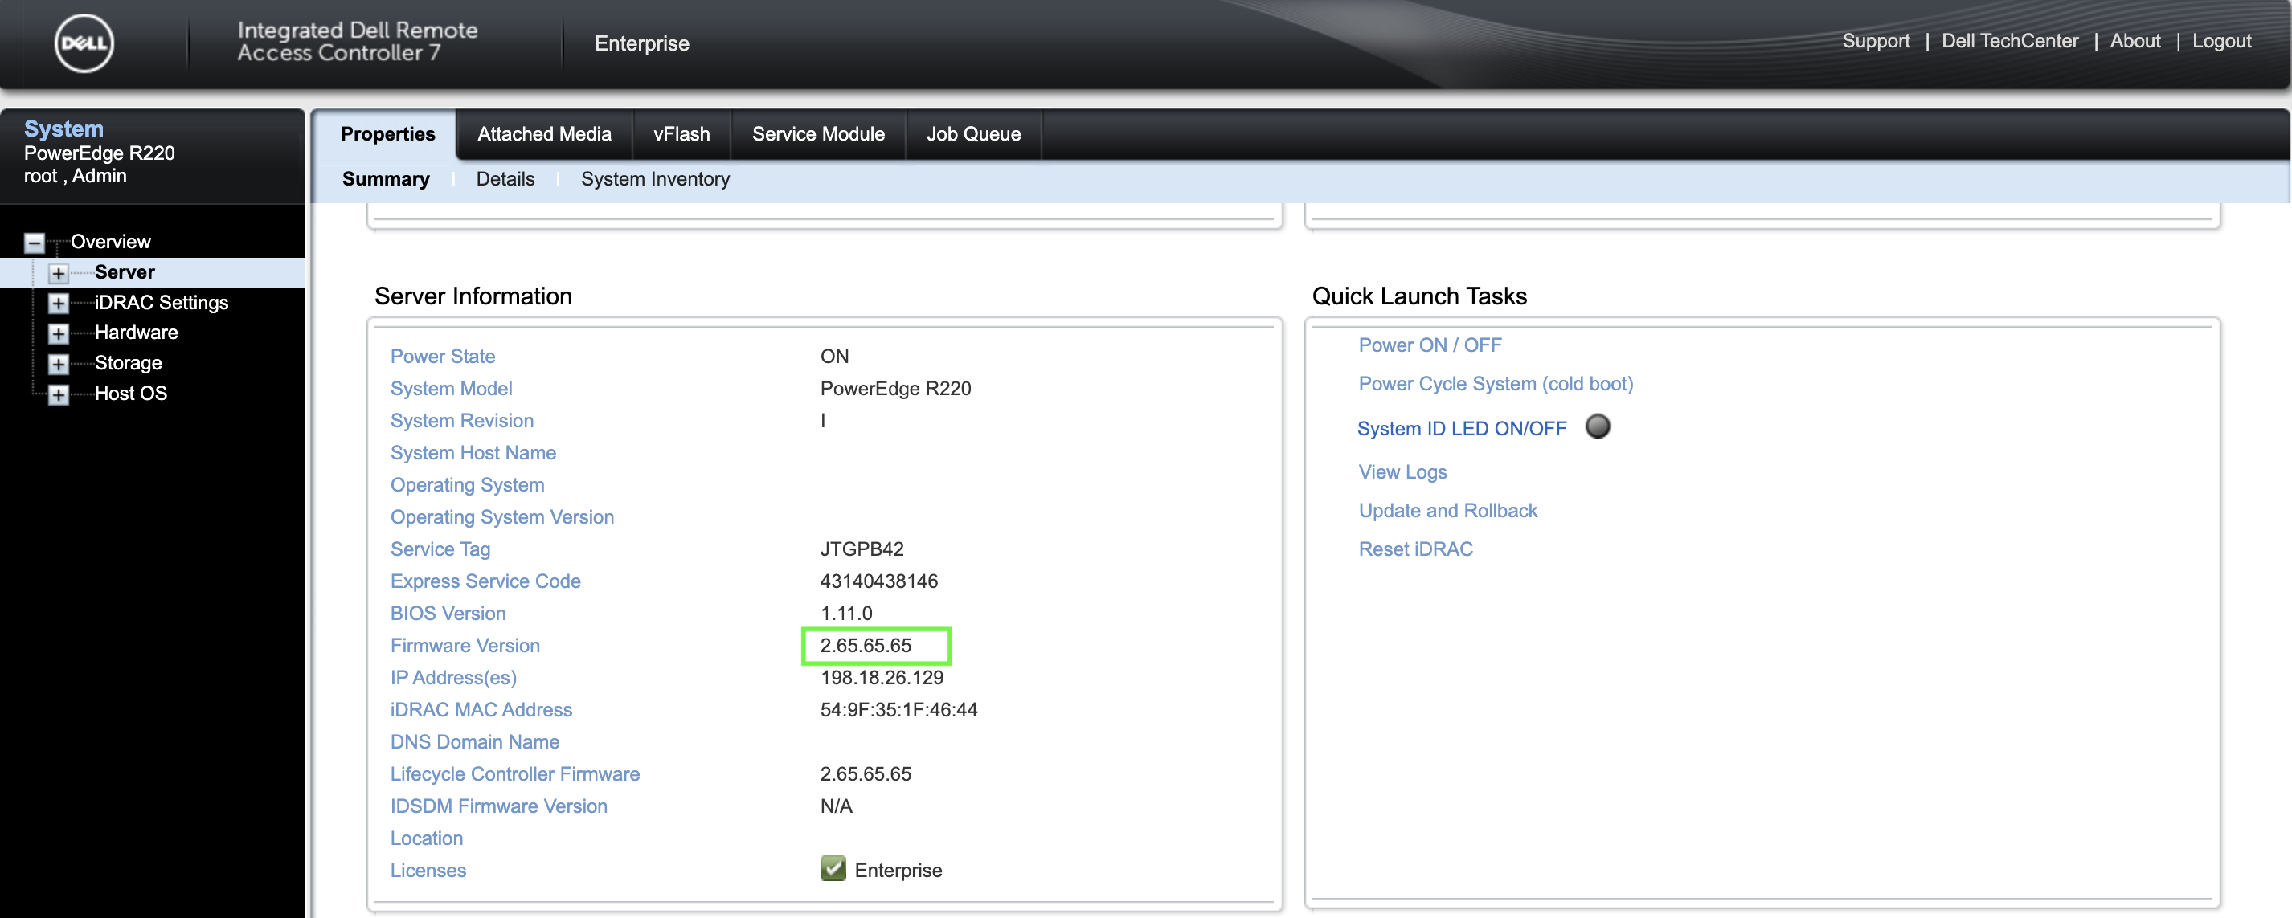Click the Firmware Version label
This screenshot has height=918, width=2292.
click(465, 645)
